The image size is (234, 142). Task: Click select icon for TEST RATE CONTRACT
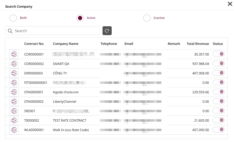pyautogui.click(x=14, y=120)
